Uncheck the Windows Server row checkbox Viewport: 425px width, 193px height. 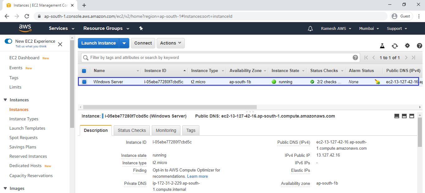tap(84, 82)
